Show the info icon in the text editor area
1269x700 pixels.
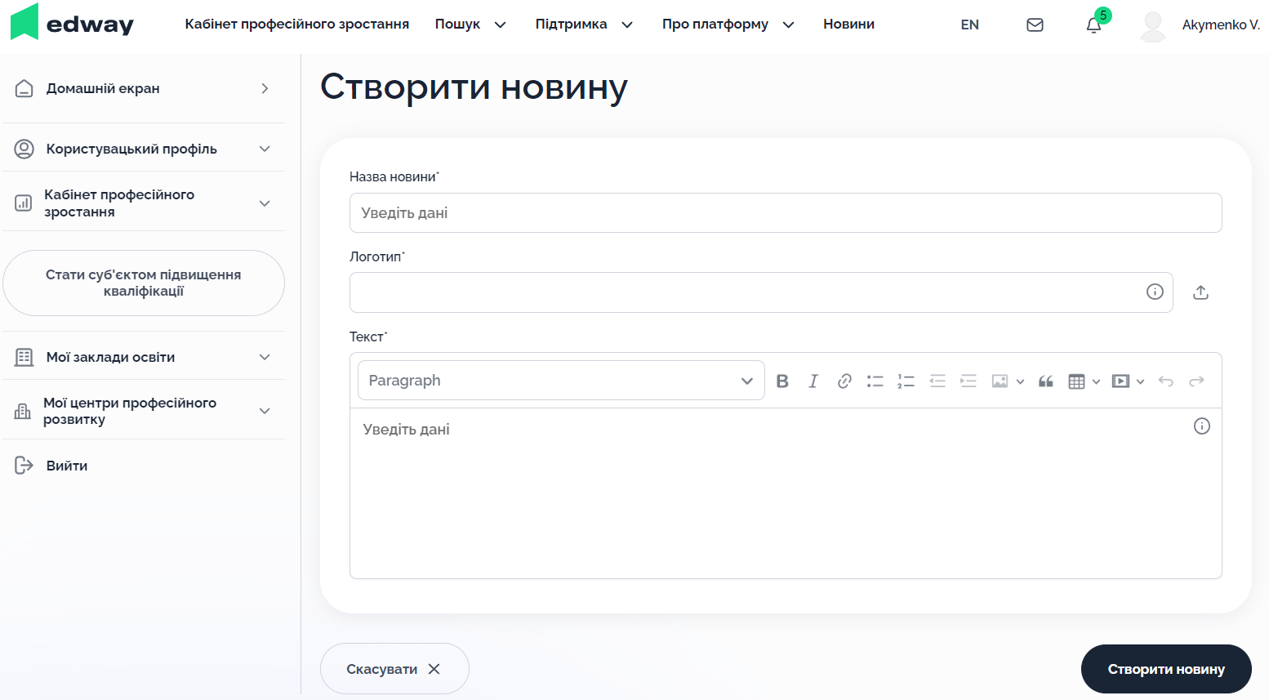(1202, 426)
